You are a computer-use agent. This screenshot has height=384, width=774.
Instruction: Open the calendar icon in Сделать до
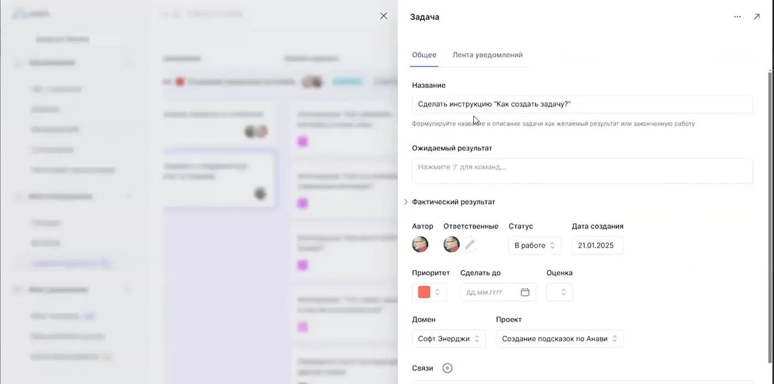click(525, 292)
